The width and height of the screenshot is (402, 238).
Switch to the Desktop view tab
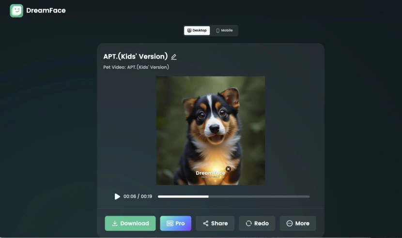point(197,30)
